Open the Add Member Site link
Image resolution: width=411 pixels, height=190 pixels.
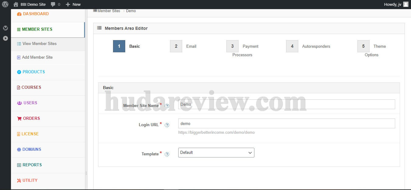click(37, 57)
